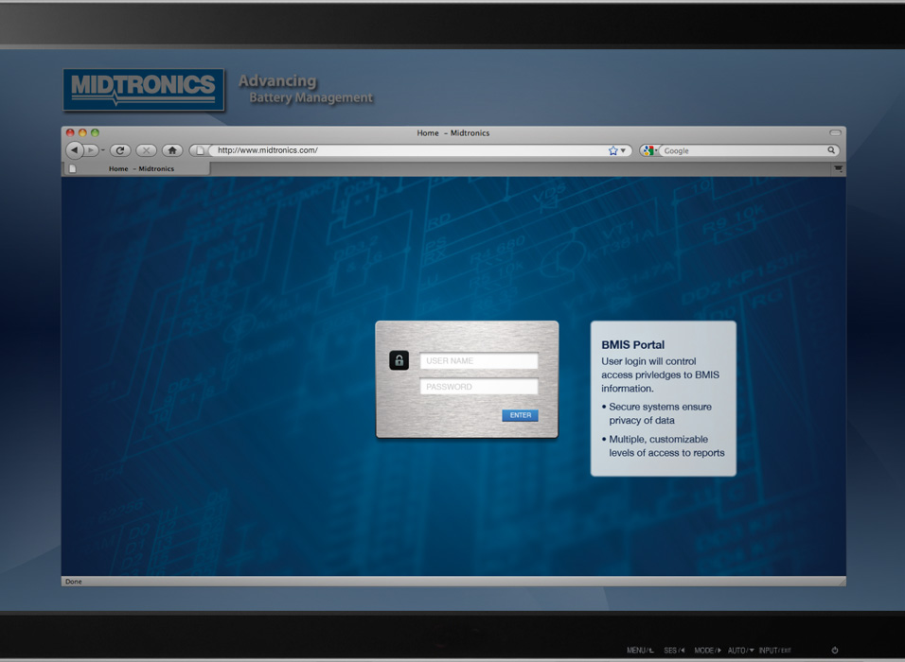Click the padlock icon on login panel

[x=399, y=360]
